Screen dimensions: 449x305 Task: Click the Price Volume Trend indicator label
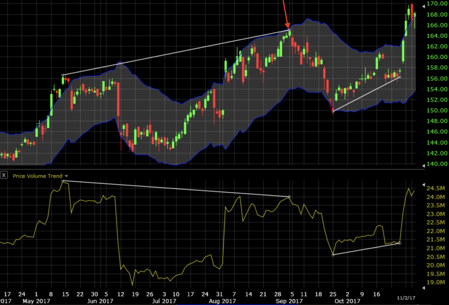[x=38, y=176]
